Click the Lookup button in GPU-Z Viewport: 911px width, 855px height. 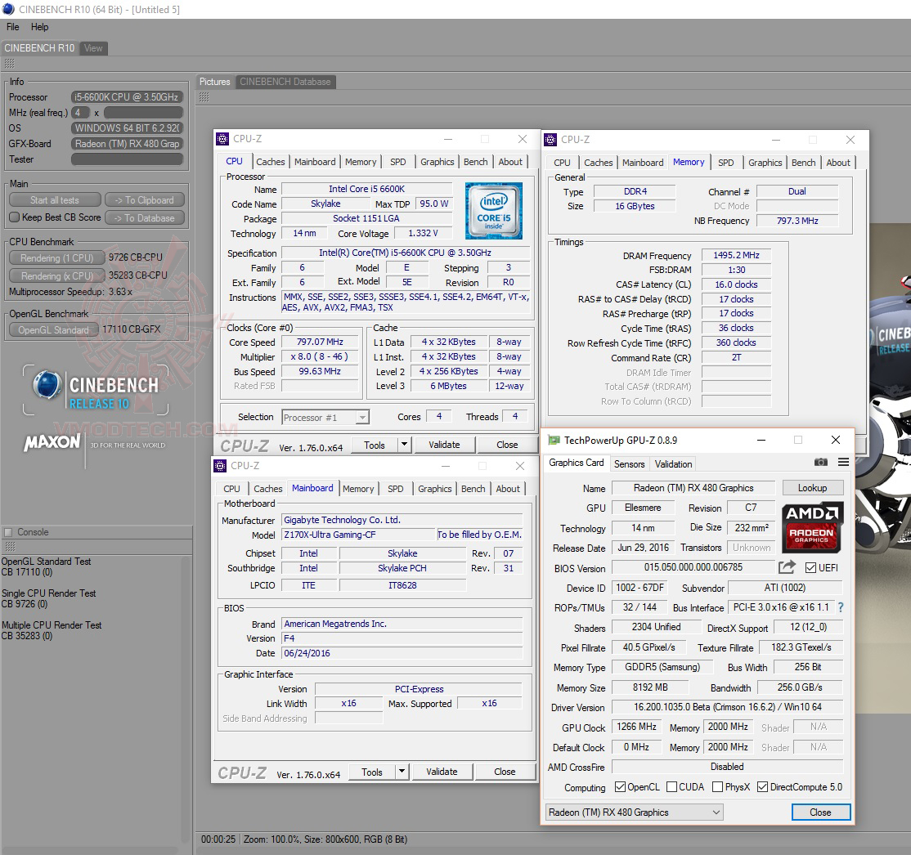(812, 488)
